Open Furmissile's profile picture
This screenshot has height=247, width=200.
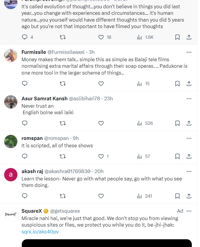point(11,55)
